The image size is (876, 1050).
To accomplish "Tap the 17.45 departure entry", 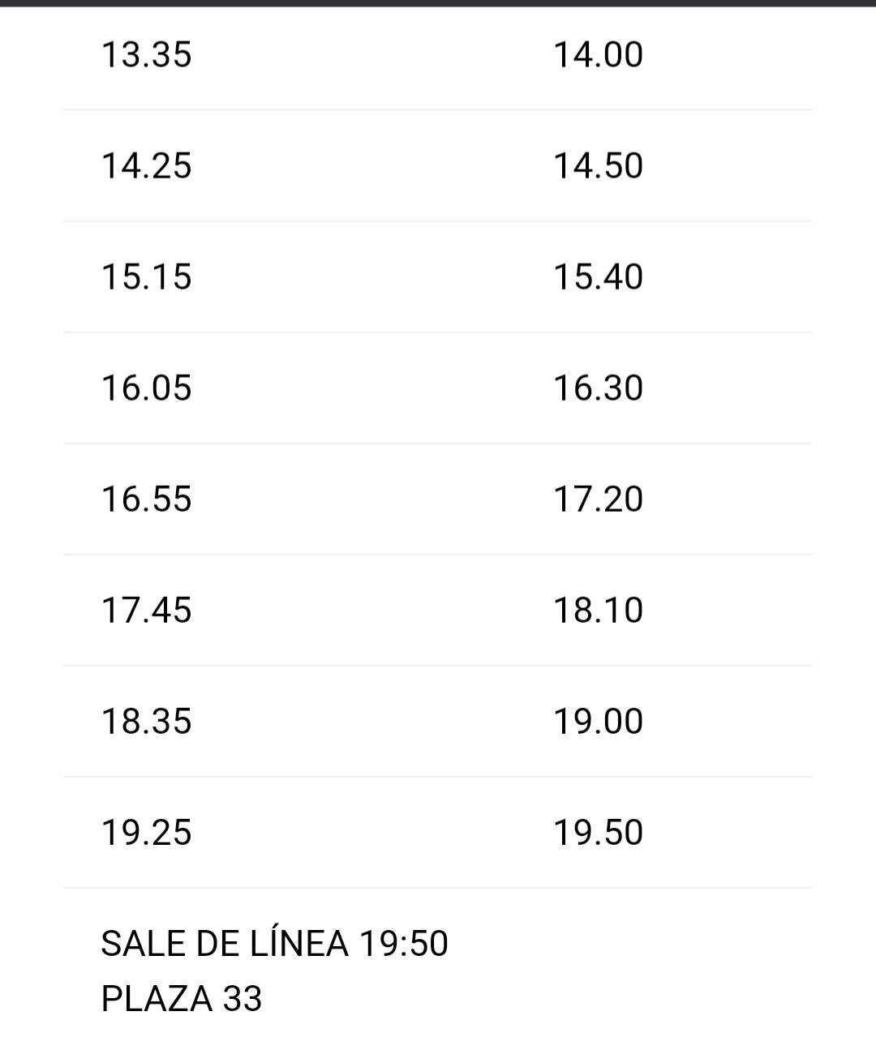I will click(x=146, y=611).
